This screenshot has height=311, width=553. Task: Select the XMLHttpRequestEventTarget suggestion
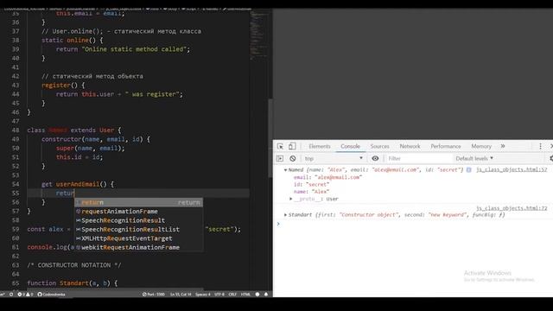click(x=138, y=238)
